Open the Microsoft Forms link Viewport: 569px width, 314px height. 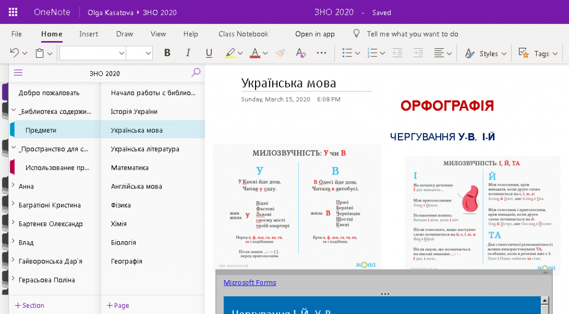(x=249, y=282)
